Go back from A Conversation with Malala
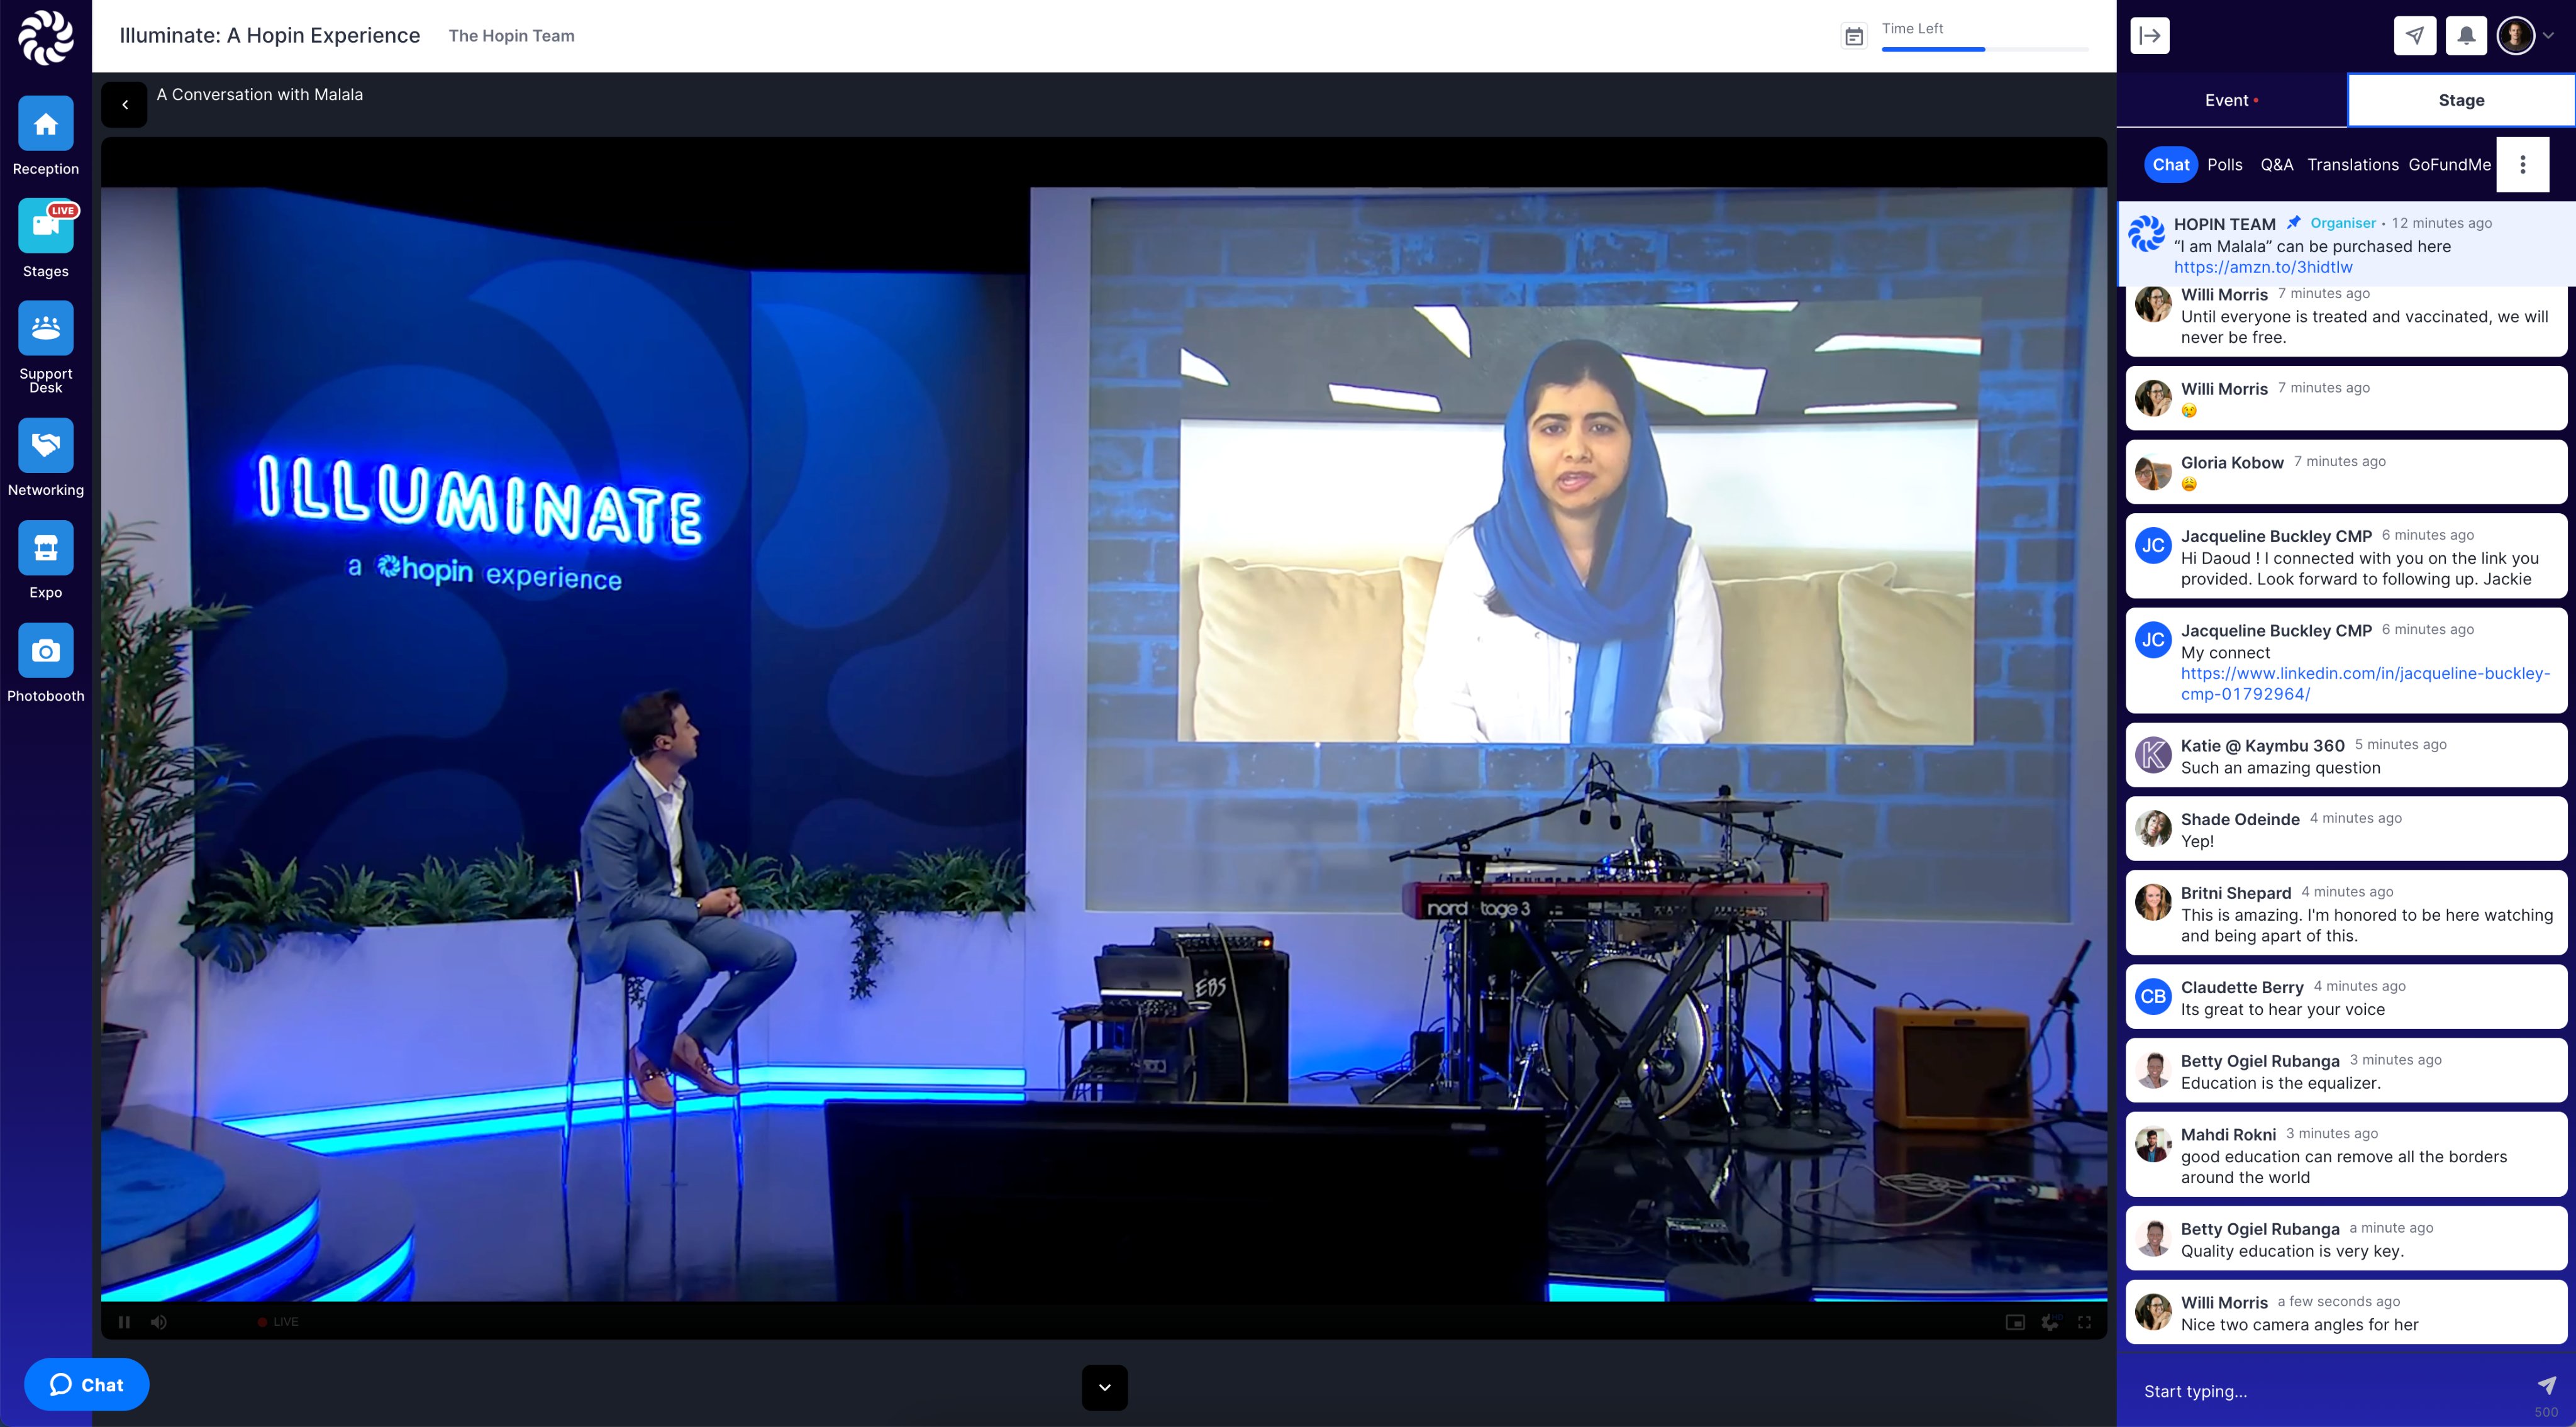Image resolution: width=2576 pixels, height=1427 pixels. pyautogui.click(x=124, y=104)
